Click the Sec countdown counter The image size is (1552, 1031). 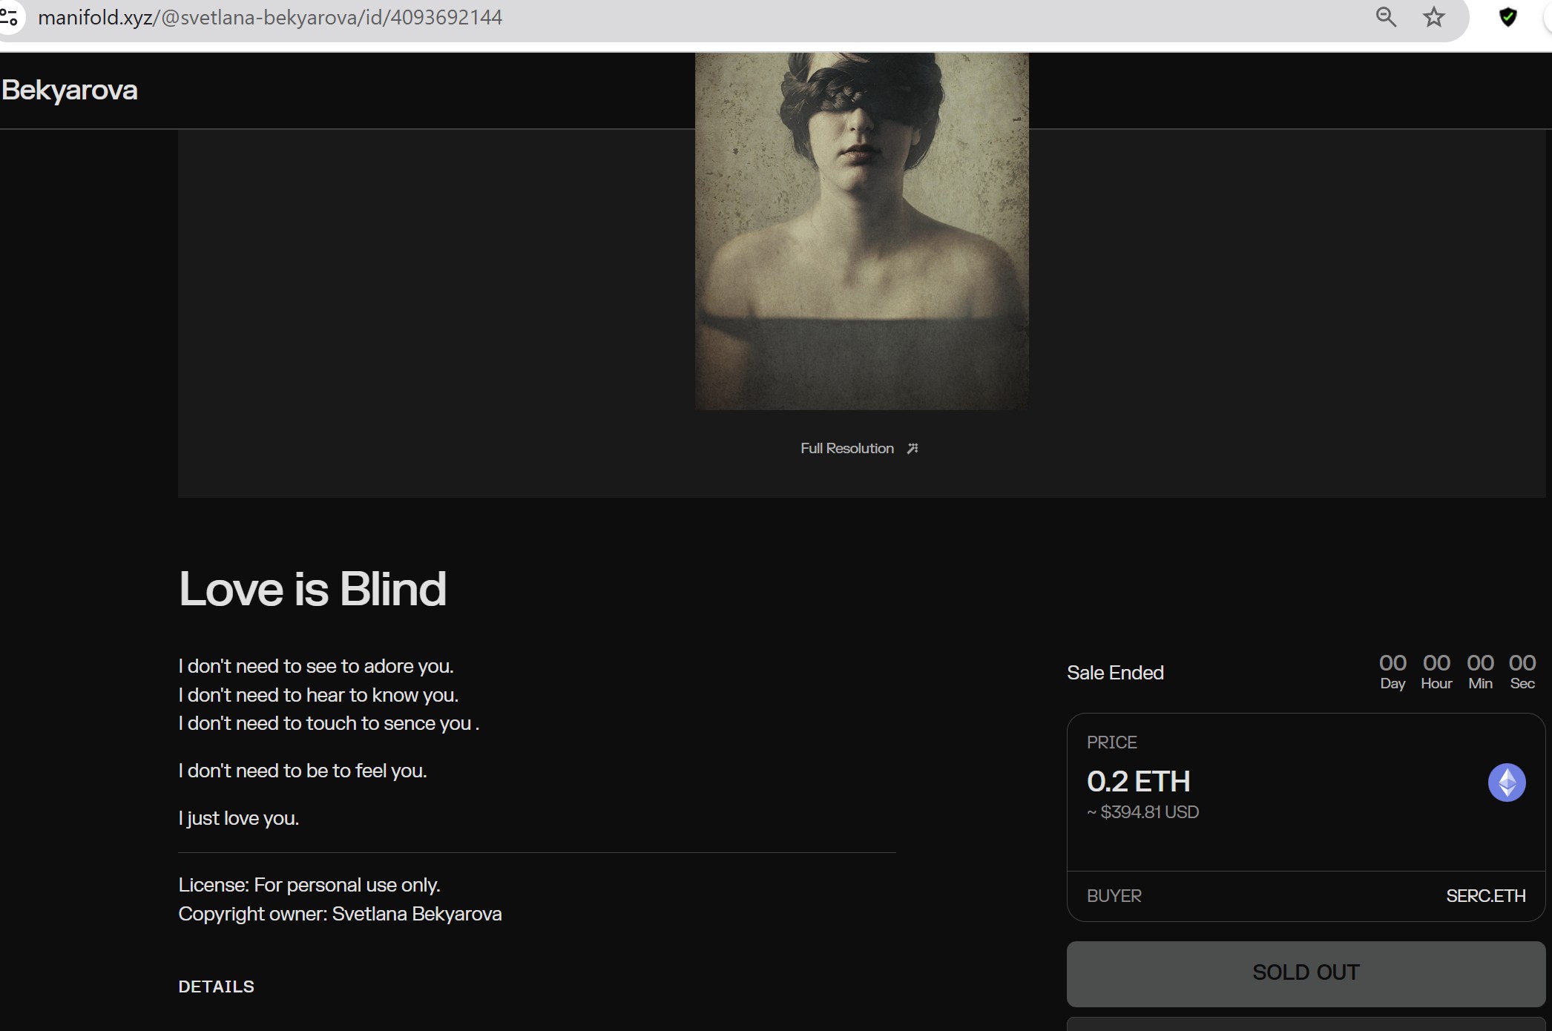(x=1522, y=672)
